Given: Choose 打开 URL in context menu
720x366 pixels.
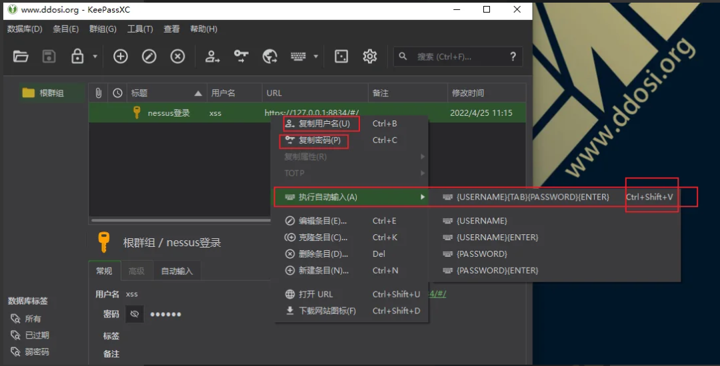Looking at the screenshot, I should 351,294.
